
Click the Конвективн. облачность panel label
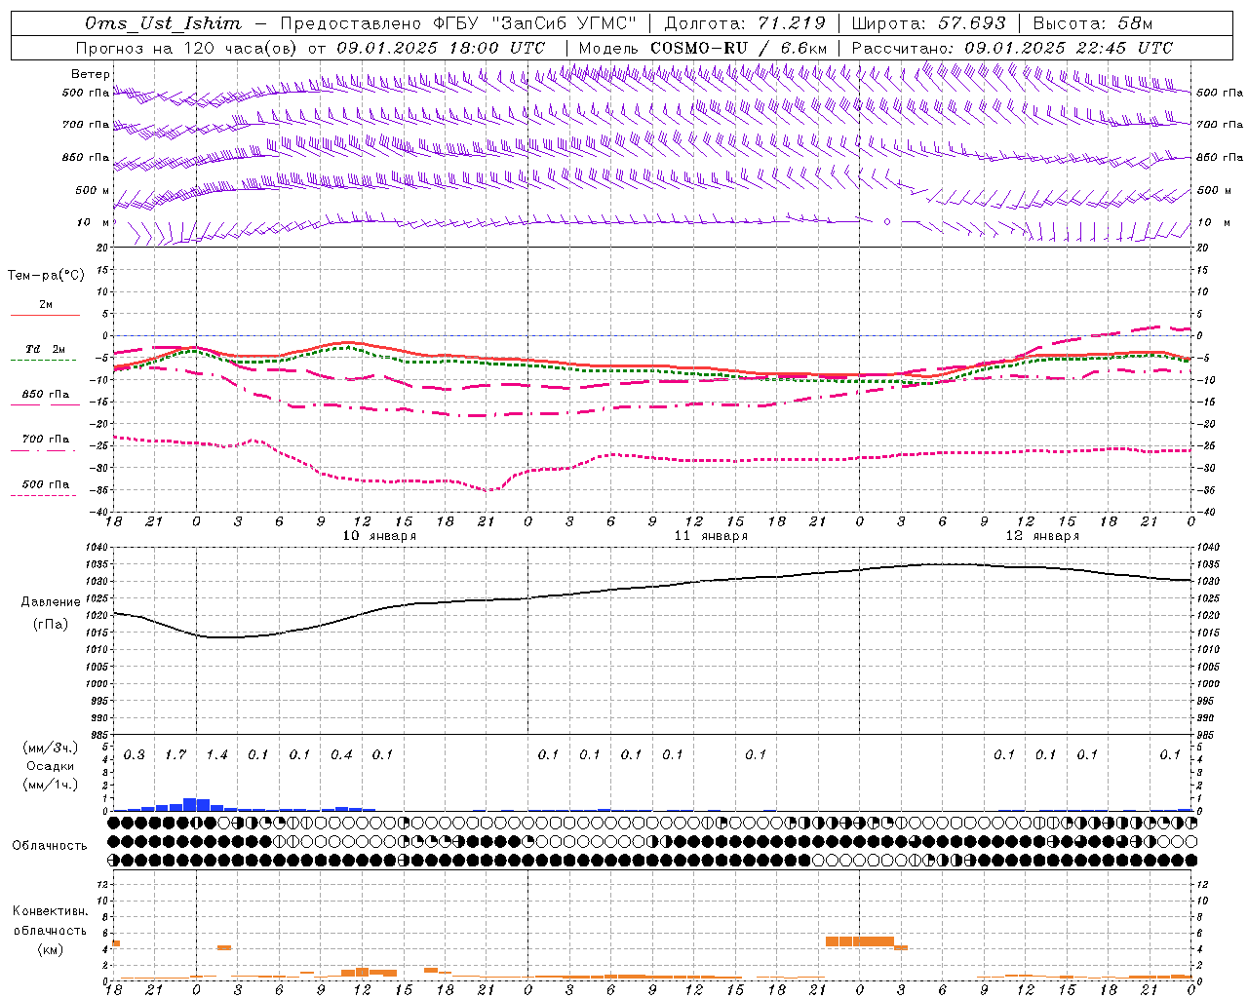(50, 921)
